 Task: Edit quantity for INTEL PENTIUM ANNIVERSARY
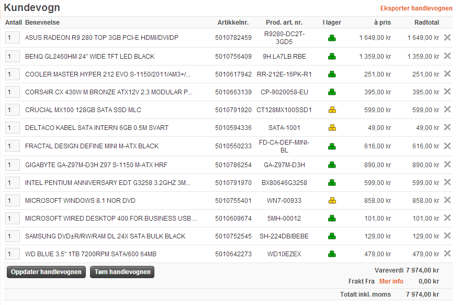13,183
